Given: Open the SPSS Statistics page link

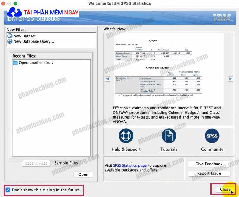Looking at the screenshot, I should pyautogui.click(x=130, y=165).
